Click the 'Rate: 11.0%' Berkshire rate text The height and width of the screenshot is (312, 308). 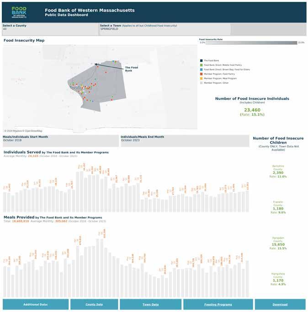[x=278, y=177]
